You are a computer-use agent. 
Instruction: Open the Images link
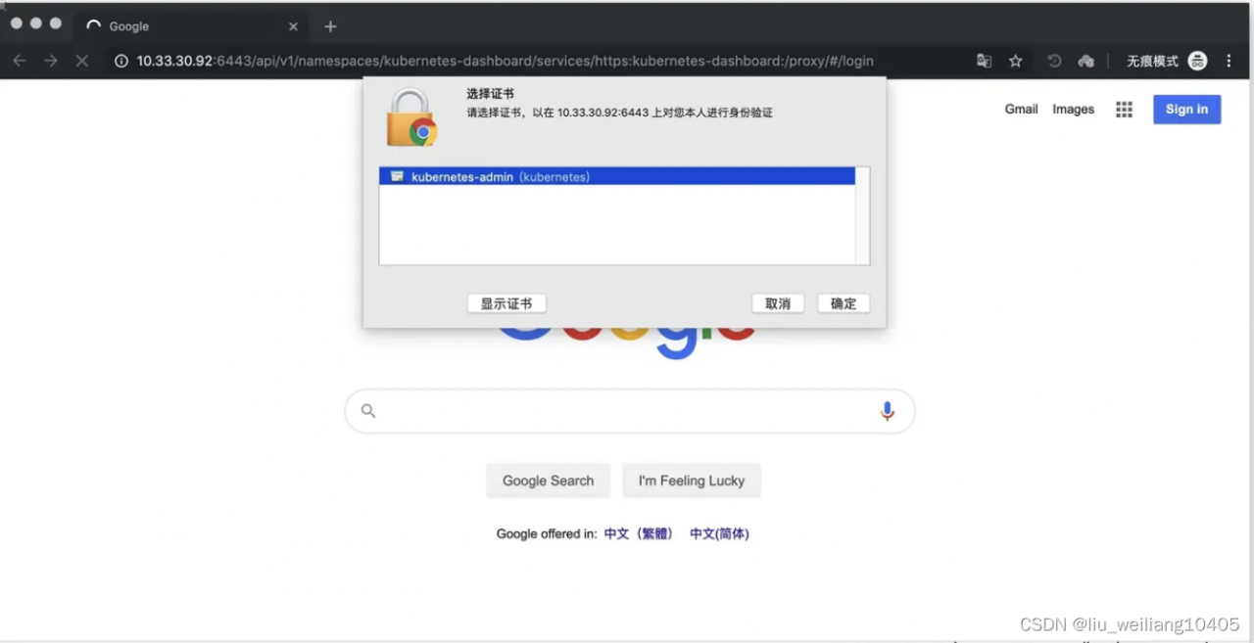tap(1073, 109)
